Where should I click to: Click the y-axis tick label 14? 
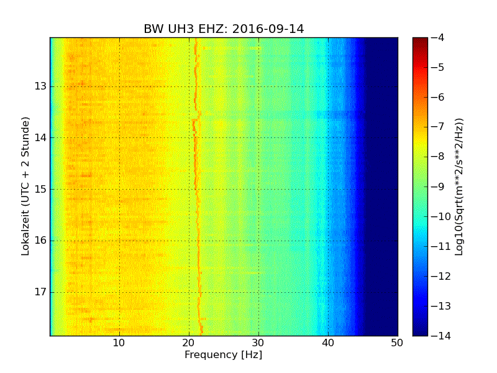40,137
